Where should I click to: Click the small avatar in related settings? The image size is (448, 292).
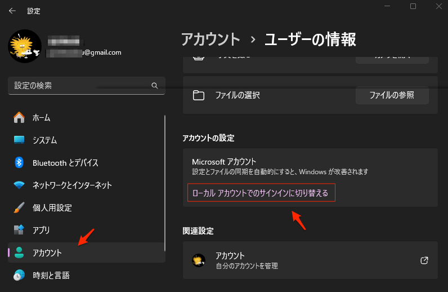[x=199, y=260]
